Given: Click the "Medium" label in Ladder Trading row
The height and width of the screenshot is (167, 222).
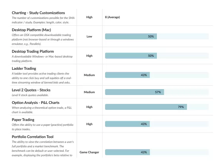Looking at the screenshot, I should 89,75.
